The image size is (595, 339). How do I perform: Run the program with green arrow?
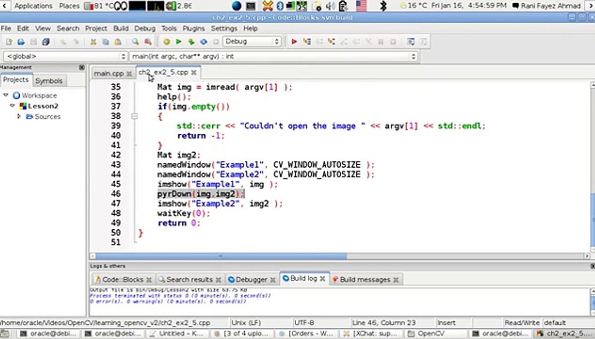(178, 42)
